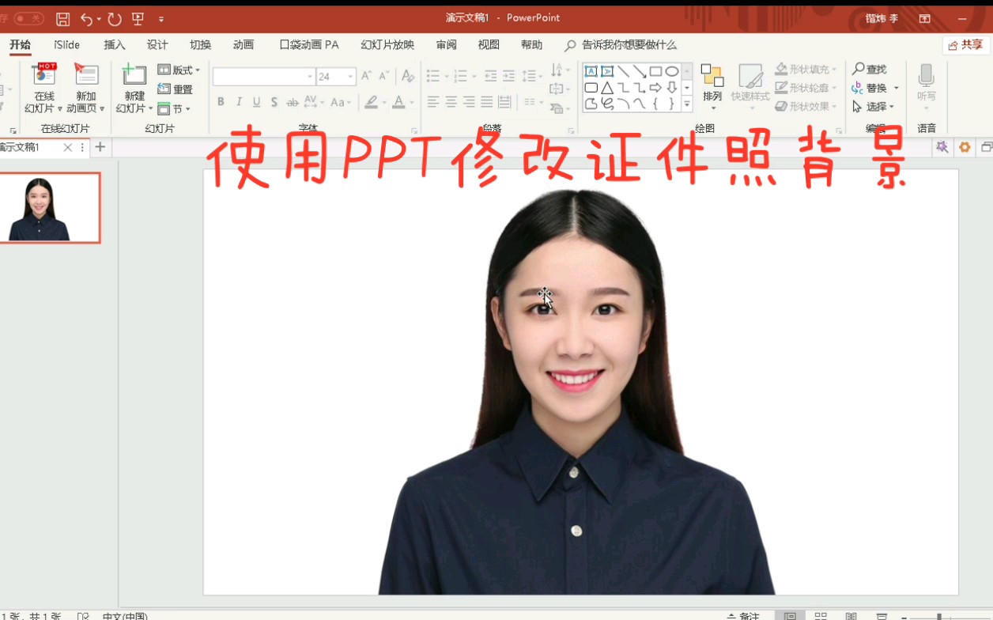
Task: Switch to the 插入 (Insert) ribbon tab
Action: pyautogui.click(x=114, y=45)
